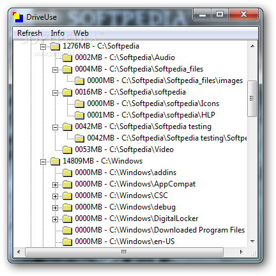Click the folder icon of Windows\DigitalLocker
Screen dimensions: 276x276
click(68, 218)
